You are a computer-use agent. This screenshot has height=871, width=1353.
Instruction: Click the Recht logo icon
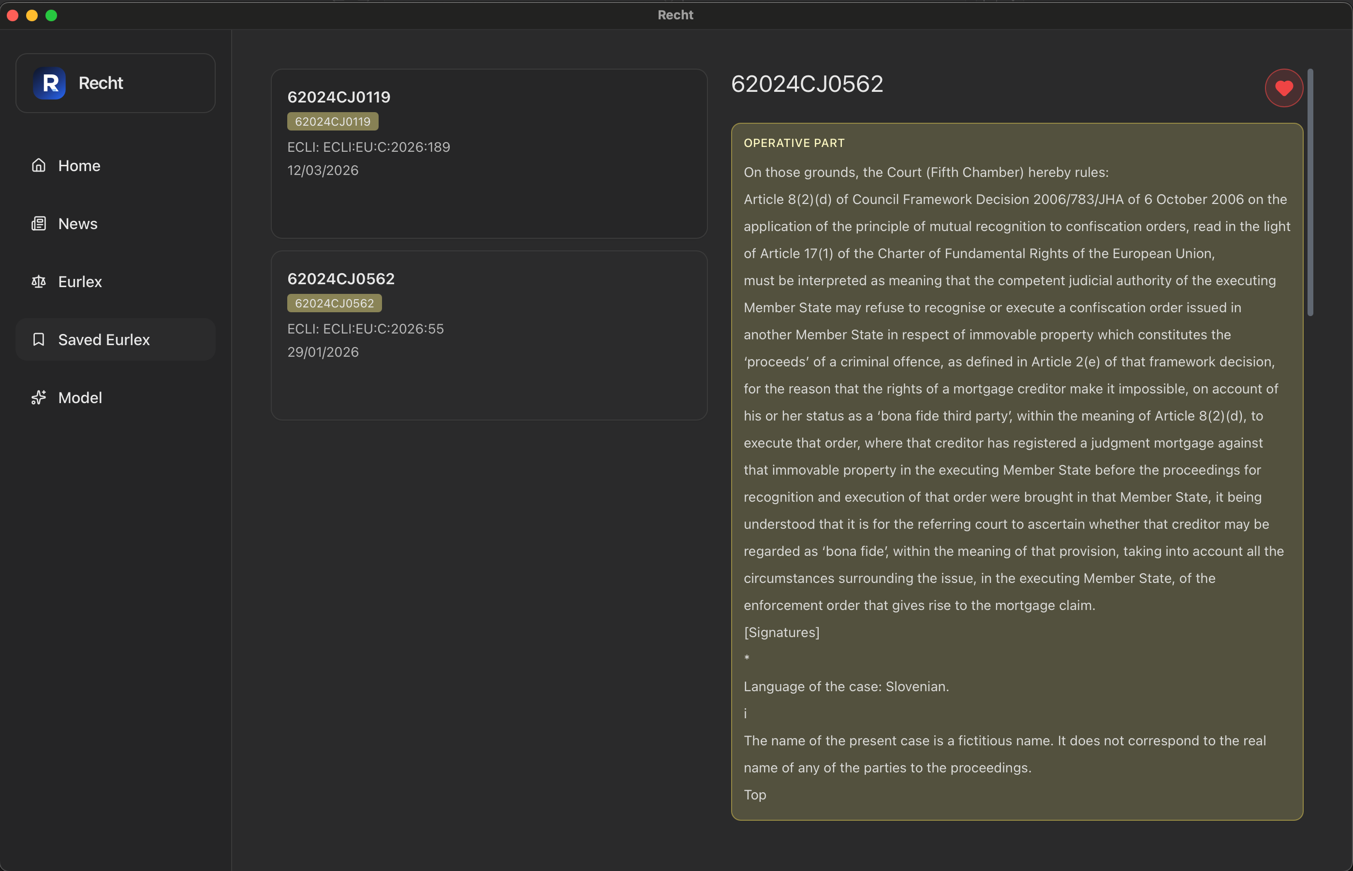[49, 83]
